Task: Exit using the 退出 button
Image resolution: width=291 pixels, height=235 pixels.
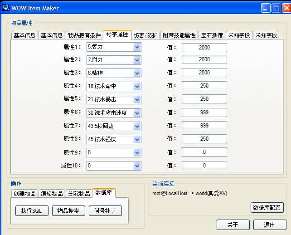Action: coord(270,225)
